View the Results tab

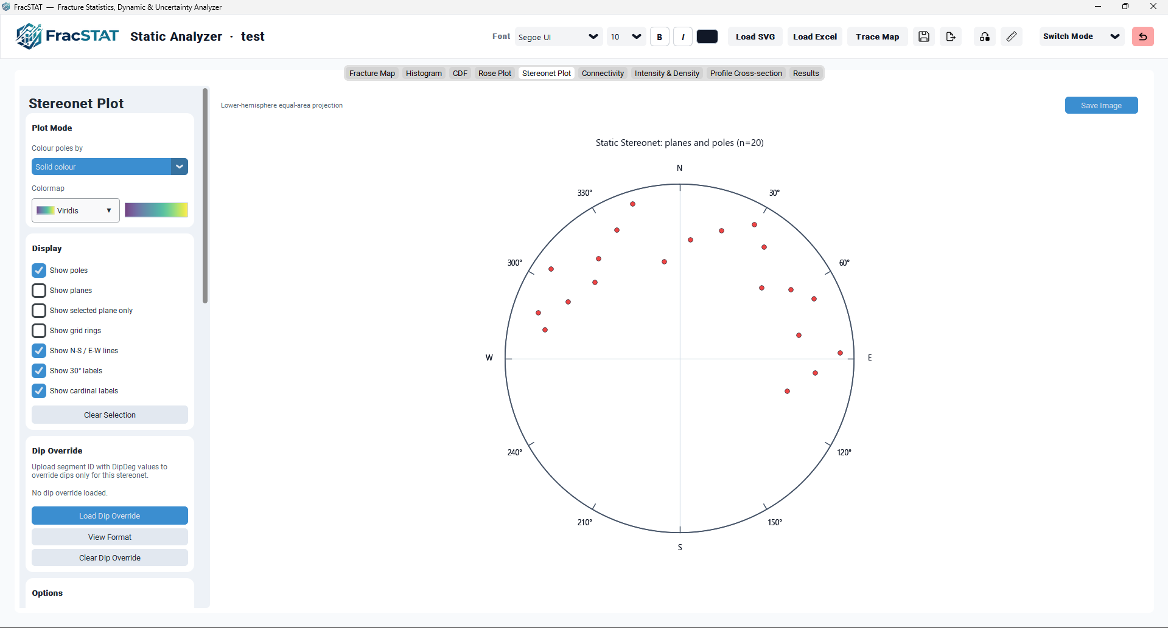tap(806, 74)
